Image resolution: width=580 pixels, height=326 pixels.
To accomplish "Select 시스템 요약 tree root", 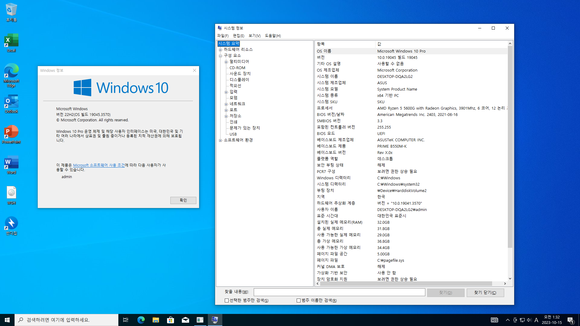I will [229, 43].
